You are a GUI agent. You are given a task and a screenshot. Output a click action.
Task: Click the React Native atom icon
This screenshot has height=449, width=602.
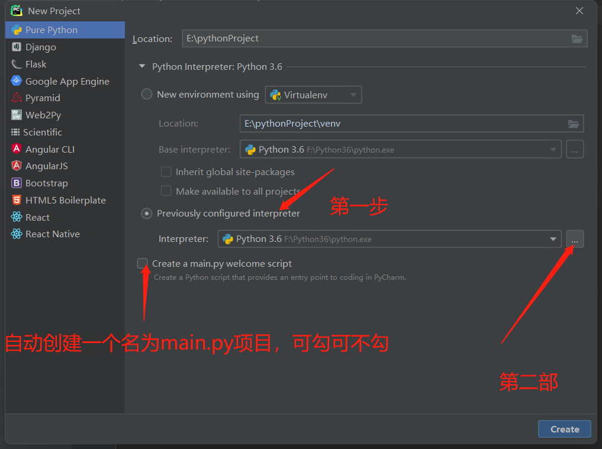pos(17,234)
